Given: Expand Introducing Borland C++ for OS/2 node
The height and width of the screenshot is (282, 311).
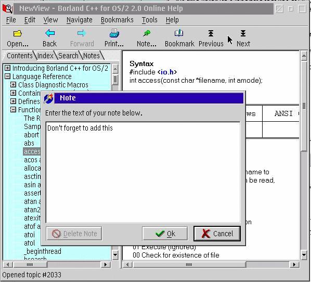Looking at the screenshot, I should click(7, 68).
